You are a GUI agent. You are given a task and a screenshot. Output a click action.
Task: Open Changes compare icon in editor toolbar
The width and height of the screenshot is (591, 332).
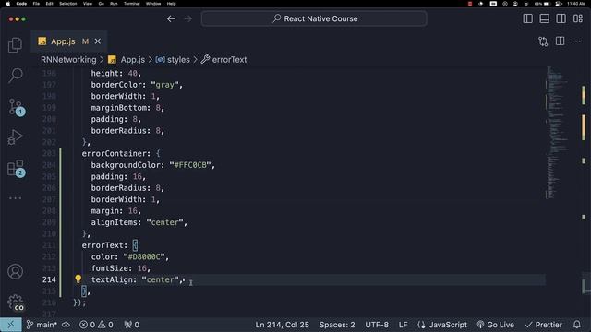[x=543, y=41]
